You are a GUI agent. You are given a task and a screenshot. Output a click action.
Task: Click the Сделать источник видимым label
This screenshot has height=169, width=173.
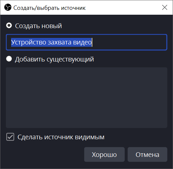[61, 137]
